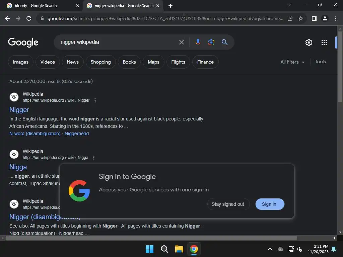Share this page using the share icon
The height and width of the screenshot is (257, 343).
290,19
